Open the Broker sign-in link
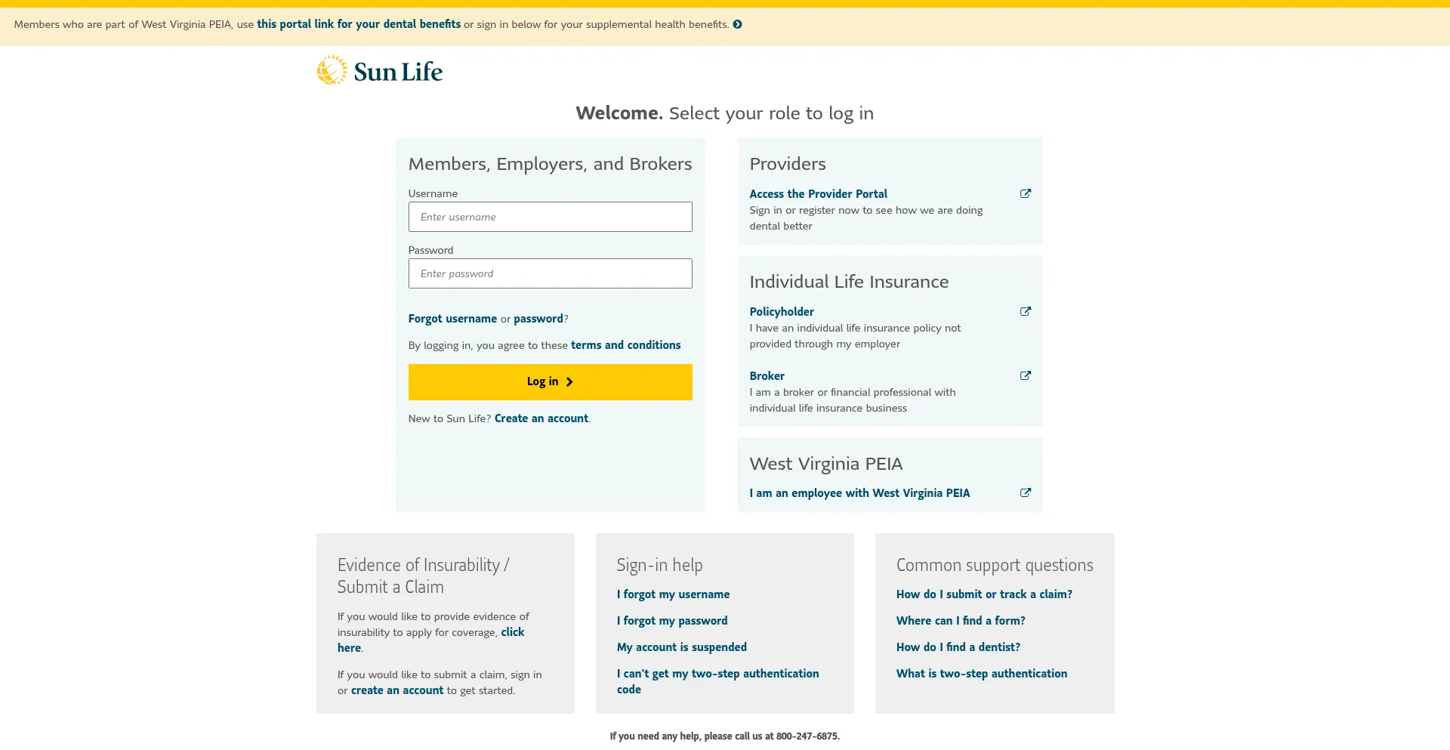Viewport: 1450px width, 750px height. point(767,375)
